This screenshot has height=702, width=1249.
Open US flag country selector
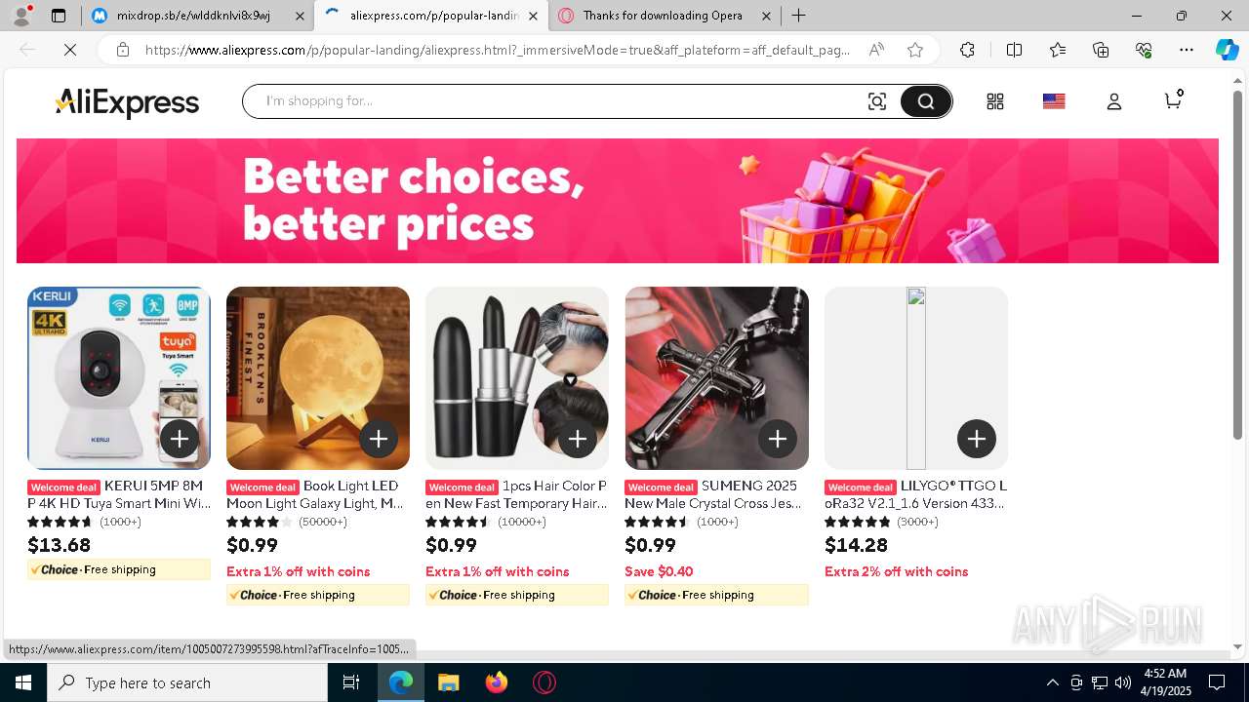point(1054,101)
